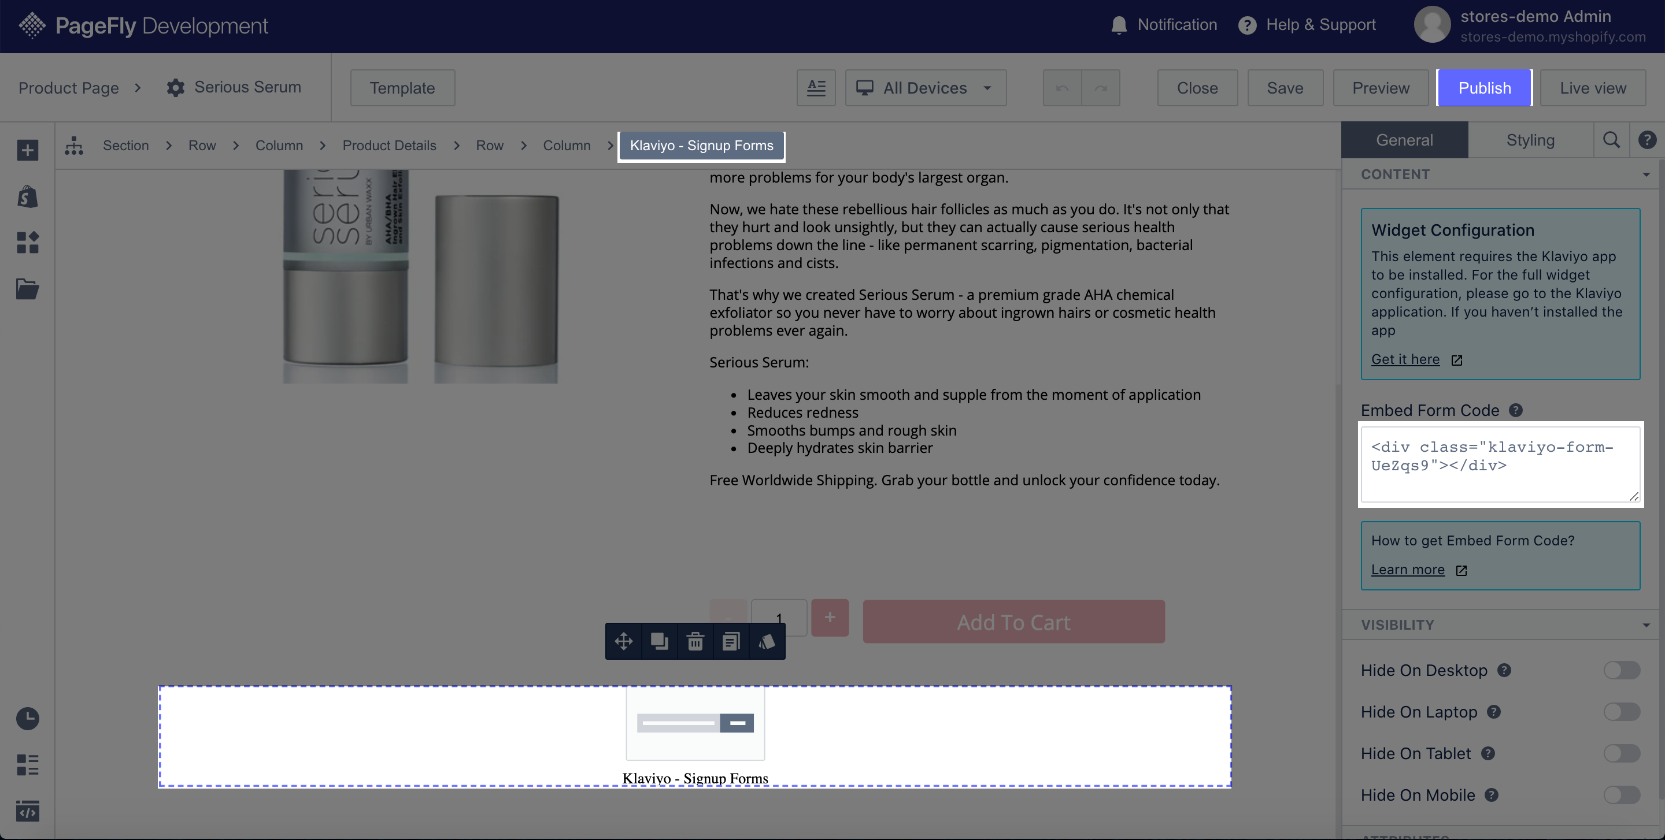The image size is (1665, 840).
Task: Select Klaviyo - Signup Forms breadcrumb
Action: click(x=701, y=145)
